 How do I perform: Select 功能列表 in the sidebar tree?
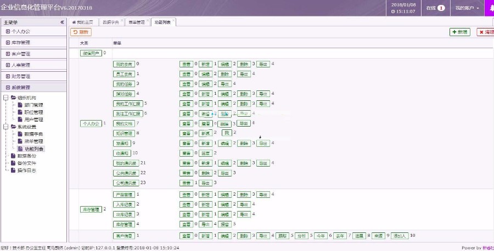point(34,149)
